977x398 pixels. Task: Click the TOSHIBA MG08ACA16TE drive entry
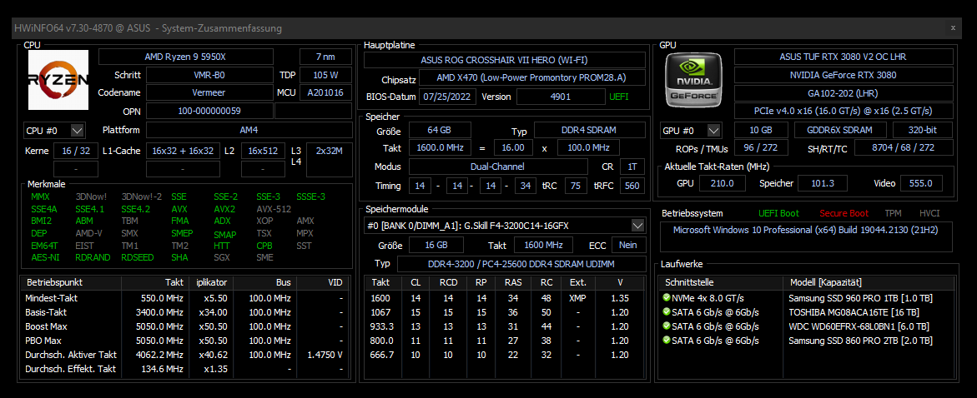click(x=854, y=312)
